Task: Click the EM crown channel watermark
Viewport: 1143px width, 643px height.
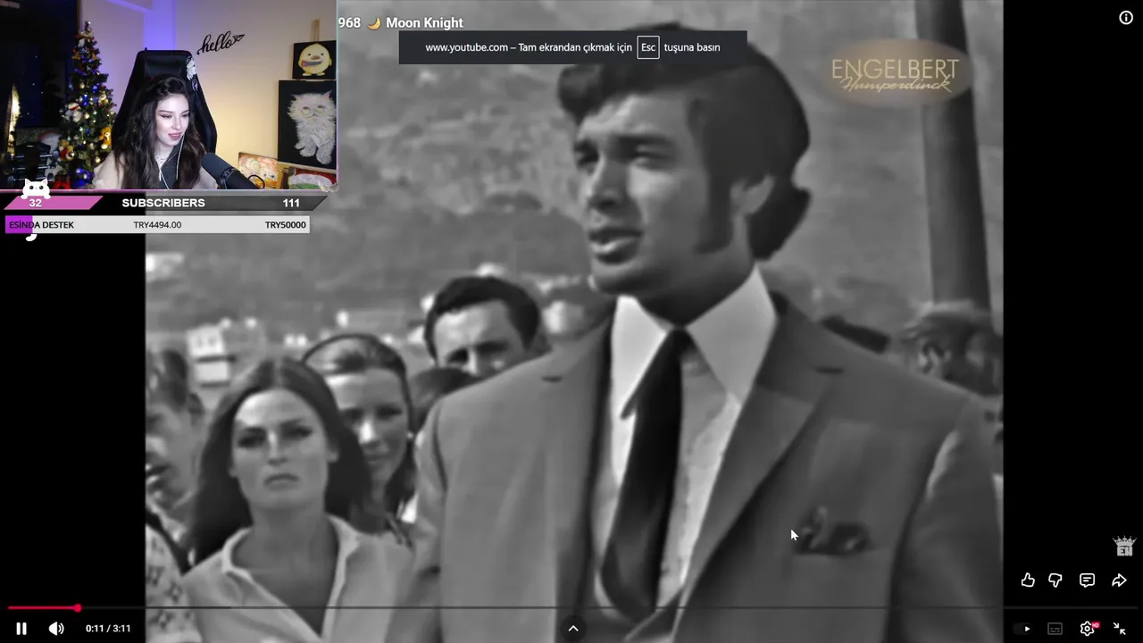Action: pyautogui.click(x=1123, y=546)
